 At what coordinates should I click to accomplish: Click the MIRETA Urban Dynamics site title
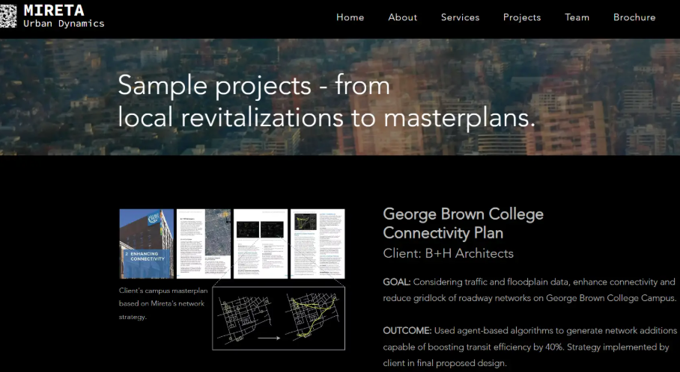click(63, 16)
